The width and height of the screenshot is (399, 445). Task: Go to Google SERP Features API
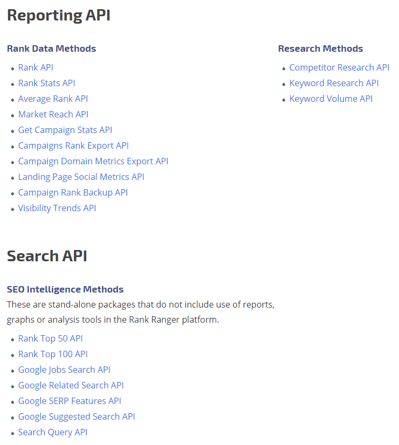[x=70, y=401]
